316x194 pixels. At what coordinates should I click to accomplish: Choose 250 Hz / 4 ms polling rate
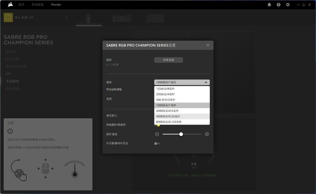182,94
